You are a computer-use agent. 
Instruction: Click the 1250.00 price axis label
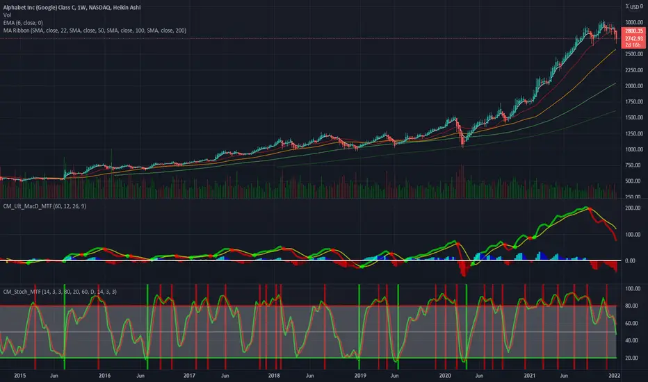point(634,134)
